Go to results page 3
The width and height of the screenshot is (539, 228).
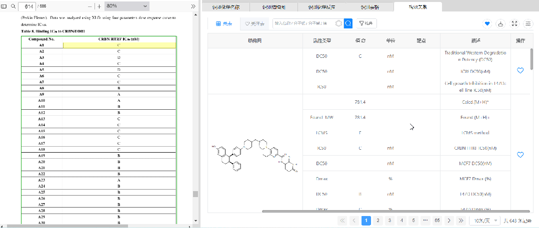click(x=389, y=221)
